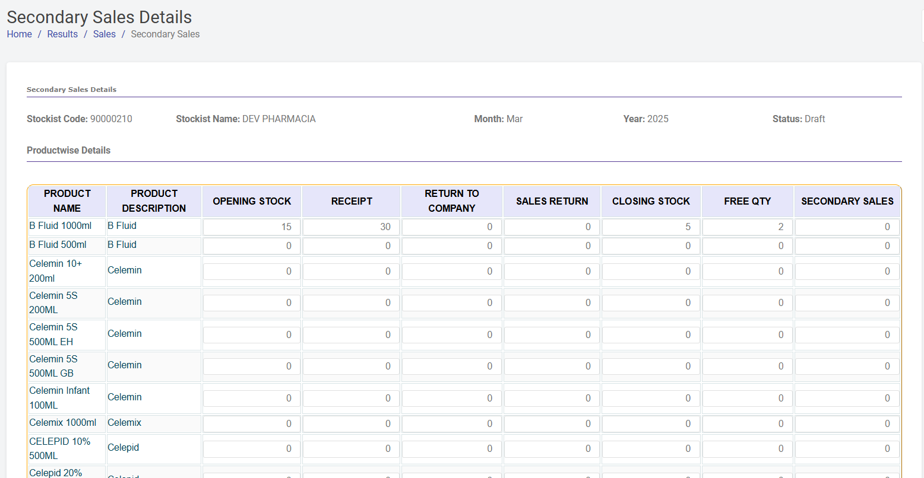Click the Secondary Sales column header
The image size is (924, 478).
(847, 202)
